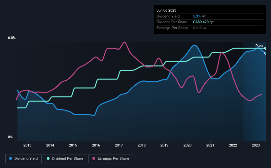
Task: Click the 'No data' earnings value
Action: 199,28
